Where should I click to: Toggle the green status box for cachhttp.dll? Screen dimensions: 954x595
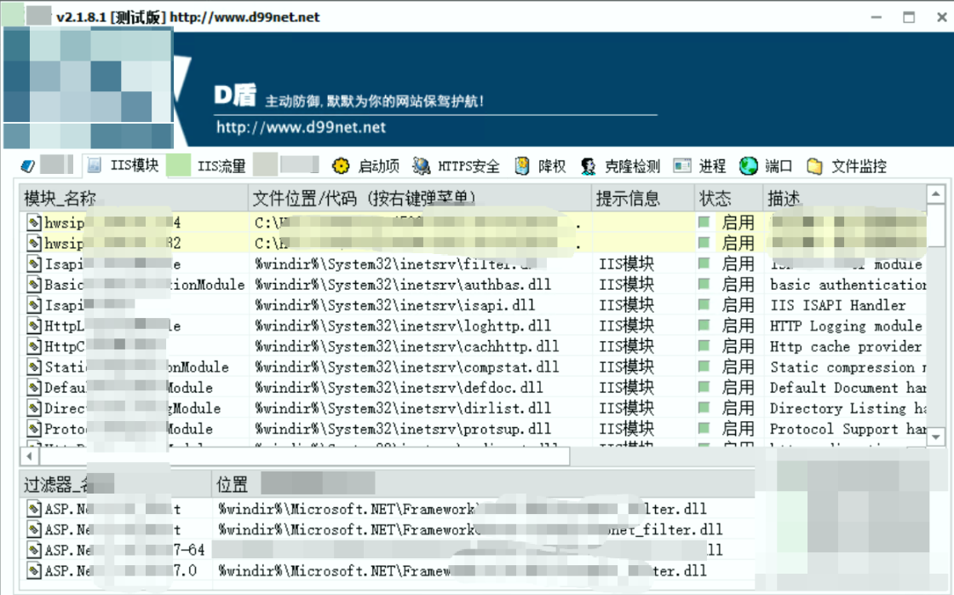[704, 346]
